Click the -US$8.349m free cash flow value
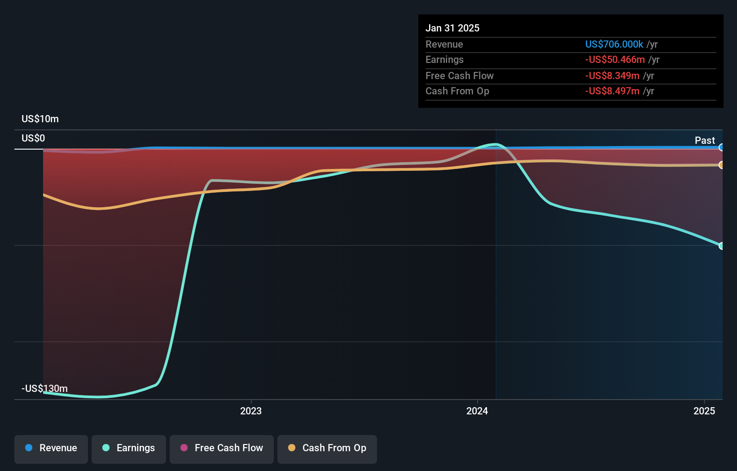The height and width of the screenshot is (471, 737). tap(612, 76)
